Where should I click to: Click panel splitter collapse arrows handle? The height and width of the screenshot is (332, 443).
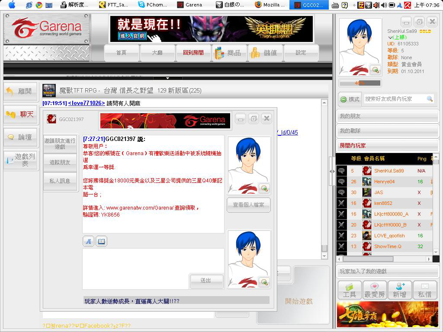[332, 171]
